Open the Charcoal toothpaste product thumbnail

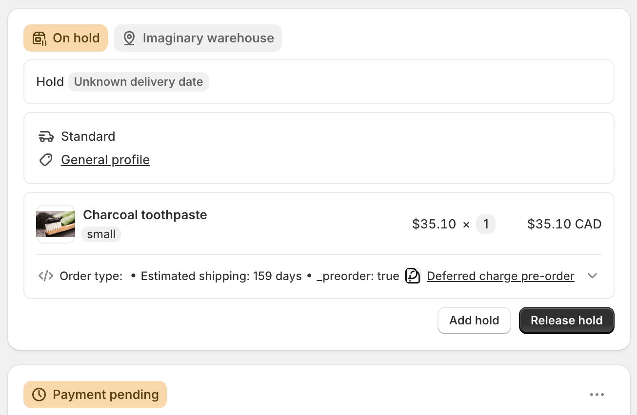[56, 224]
